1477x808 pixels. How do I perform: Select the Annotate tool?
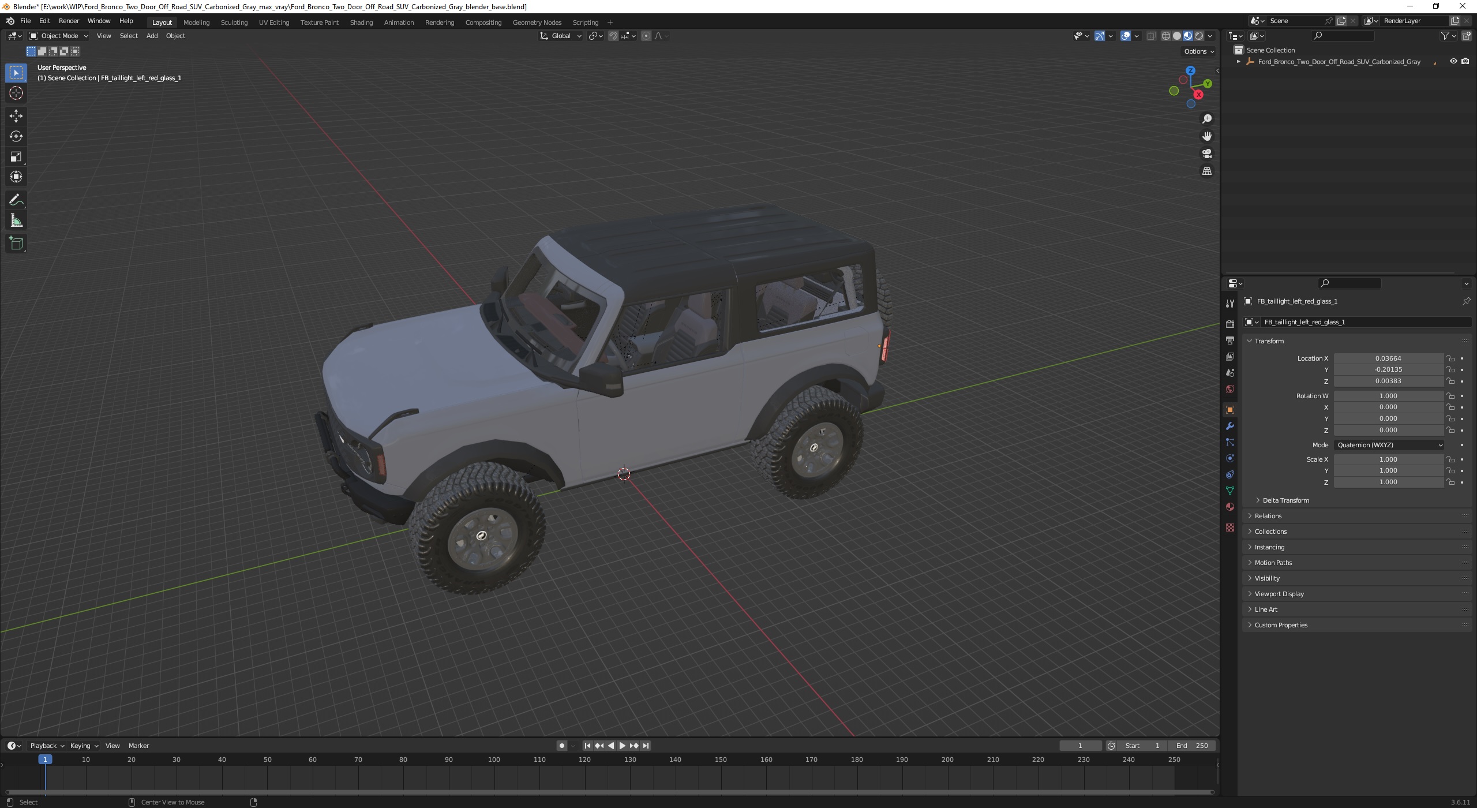coord(16,200)
